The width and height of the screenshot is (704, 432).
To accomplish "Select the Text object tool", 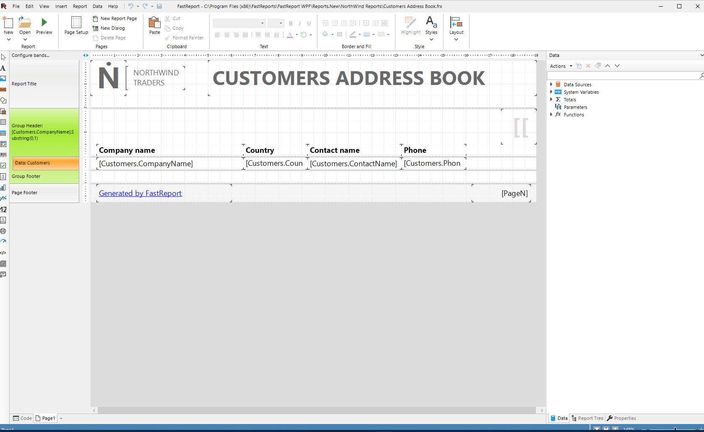I will coord(3,68).
